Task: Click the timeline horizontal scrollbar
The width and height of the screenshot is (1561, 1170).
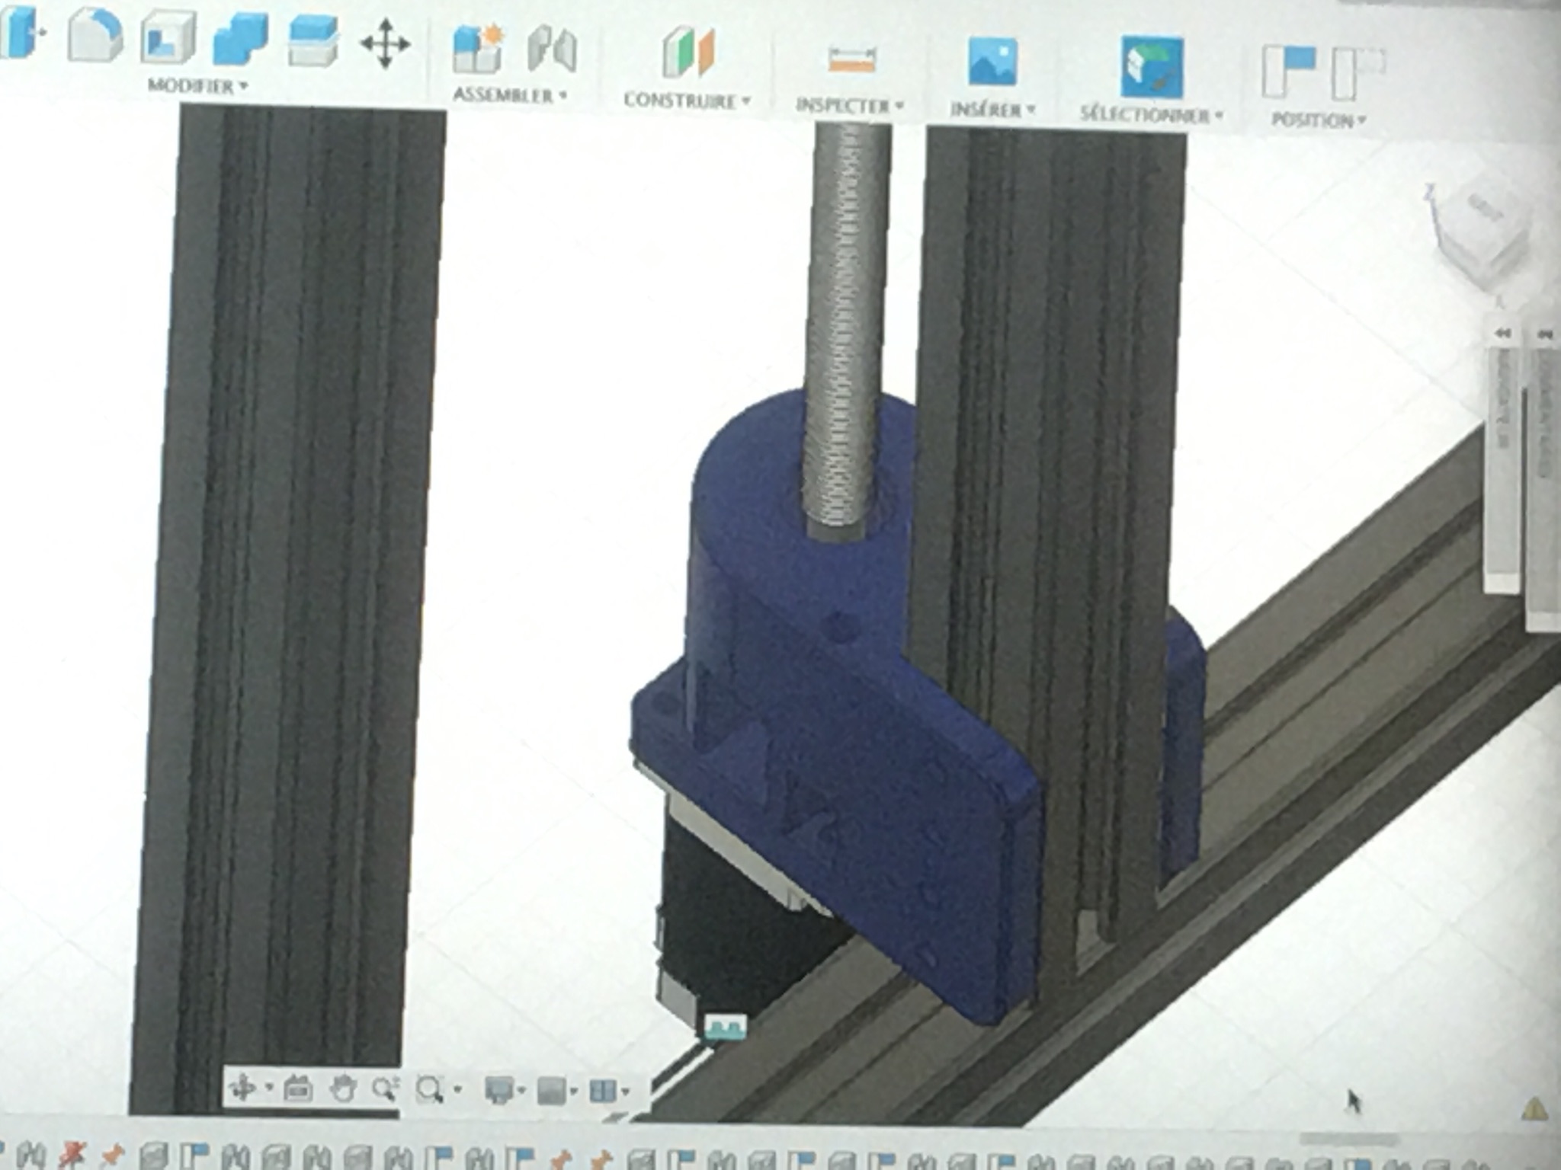Action: (x=1348, y=1140)
